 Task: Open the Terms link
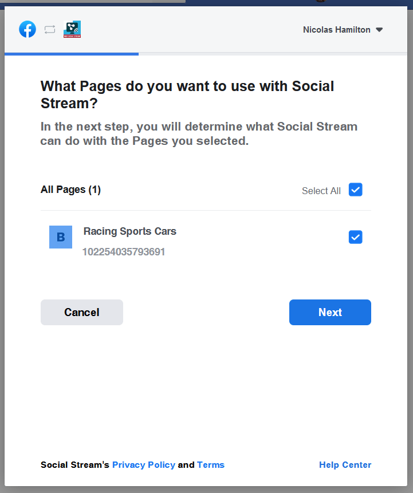pyautogui.click(x=211, y=465)
